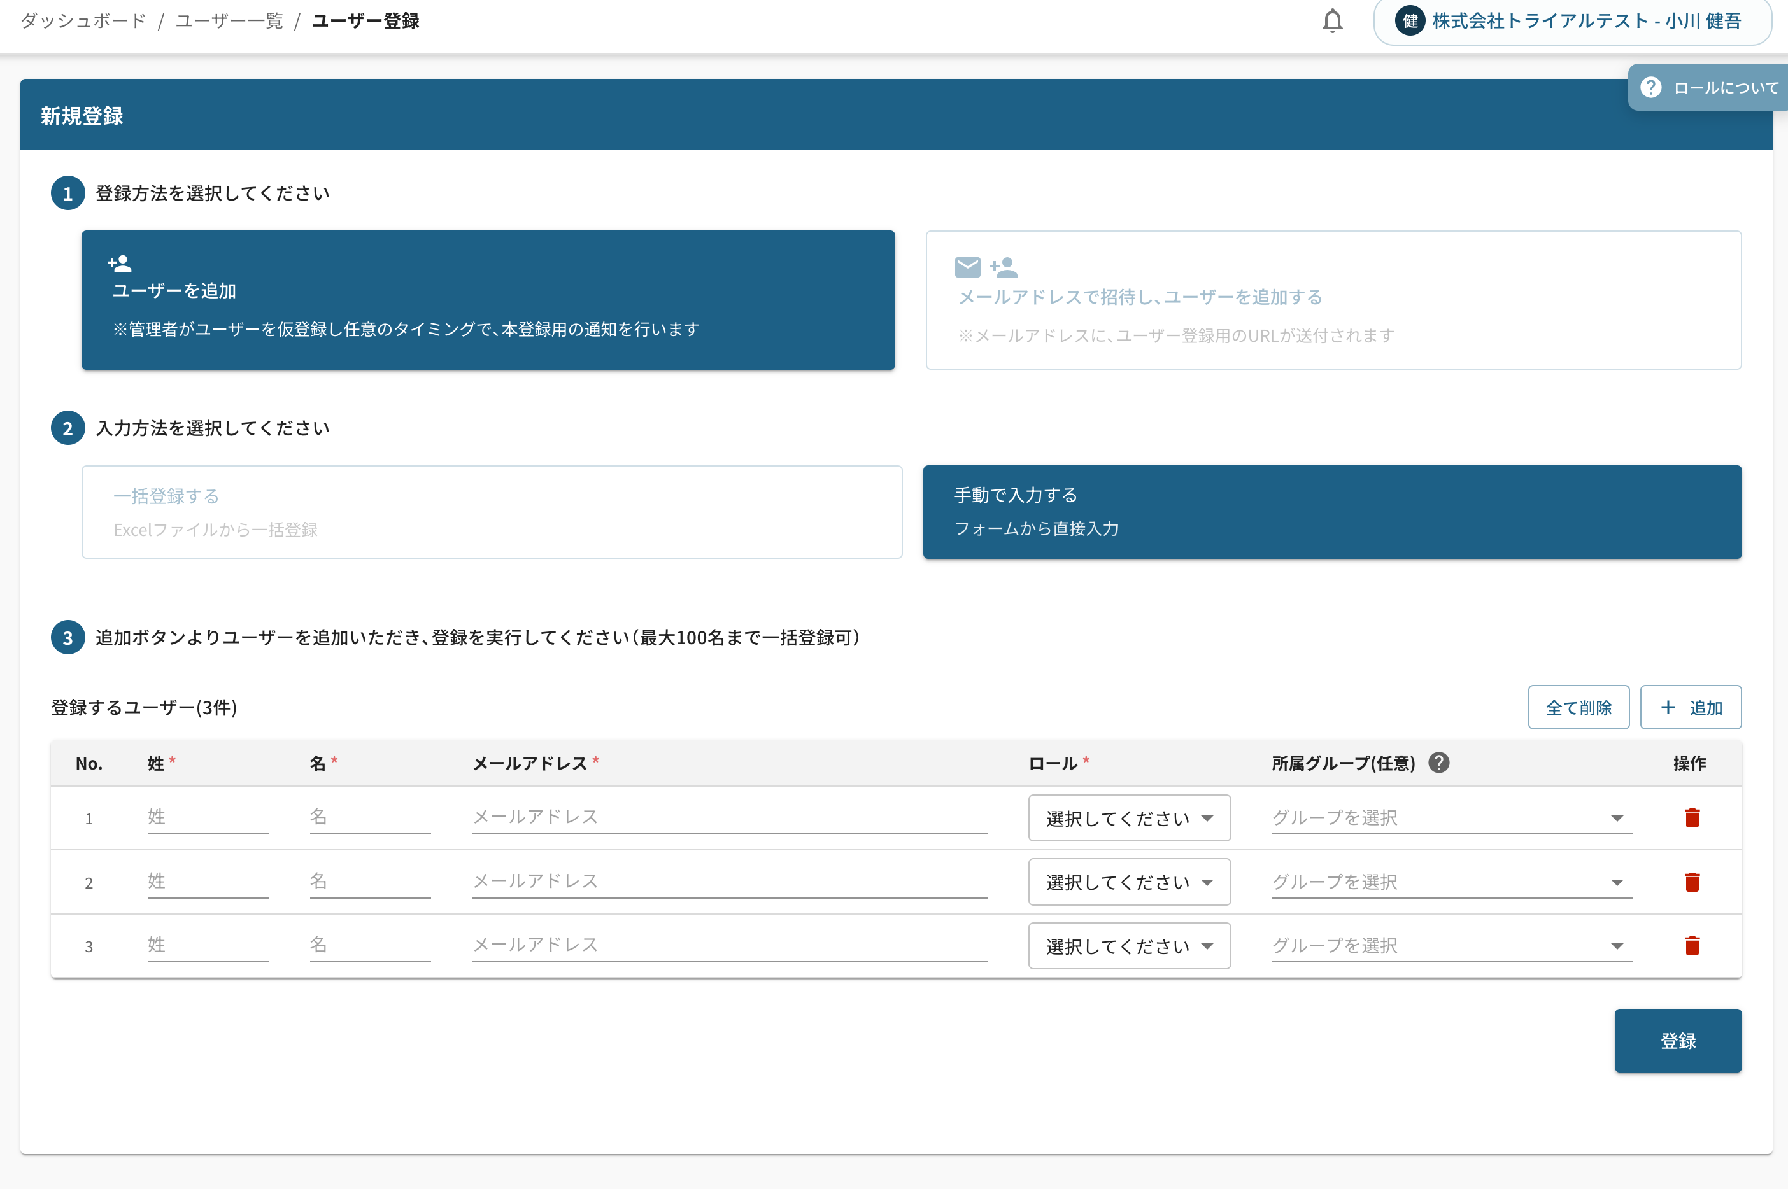Viewport: 1788px width, 1189px height.
Task: Open the role dropdown in row 1
Action: (x=1129, y=818)
